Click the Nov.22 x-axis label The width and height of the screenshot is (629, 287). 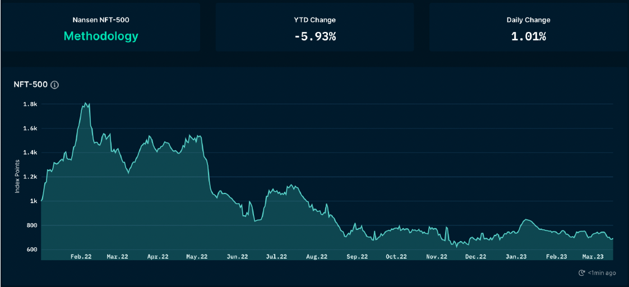436,257
